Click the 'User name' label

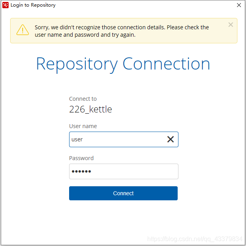tap(83, 126)
